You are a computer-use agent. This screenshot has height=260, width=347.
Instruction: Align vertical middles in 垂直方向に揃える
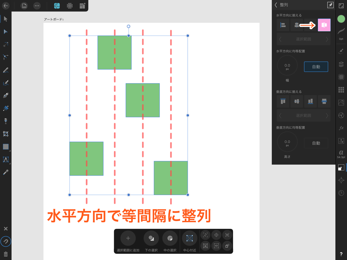tap(297, 101)
